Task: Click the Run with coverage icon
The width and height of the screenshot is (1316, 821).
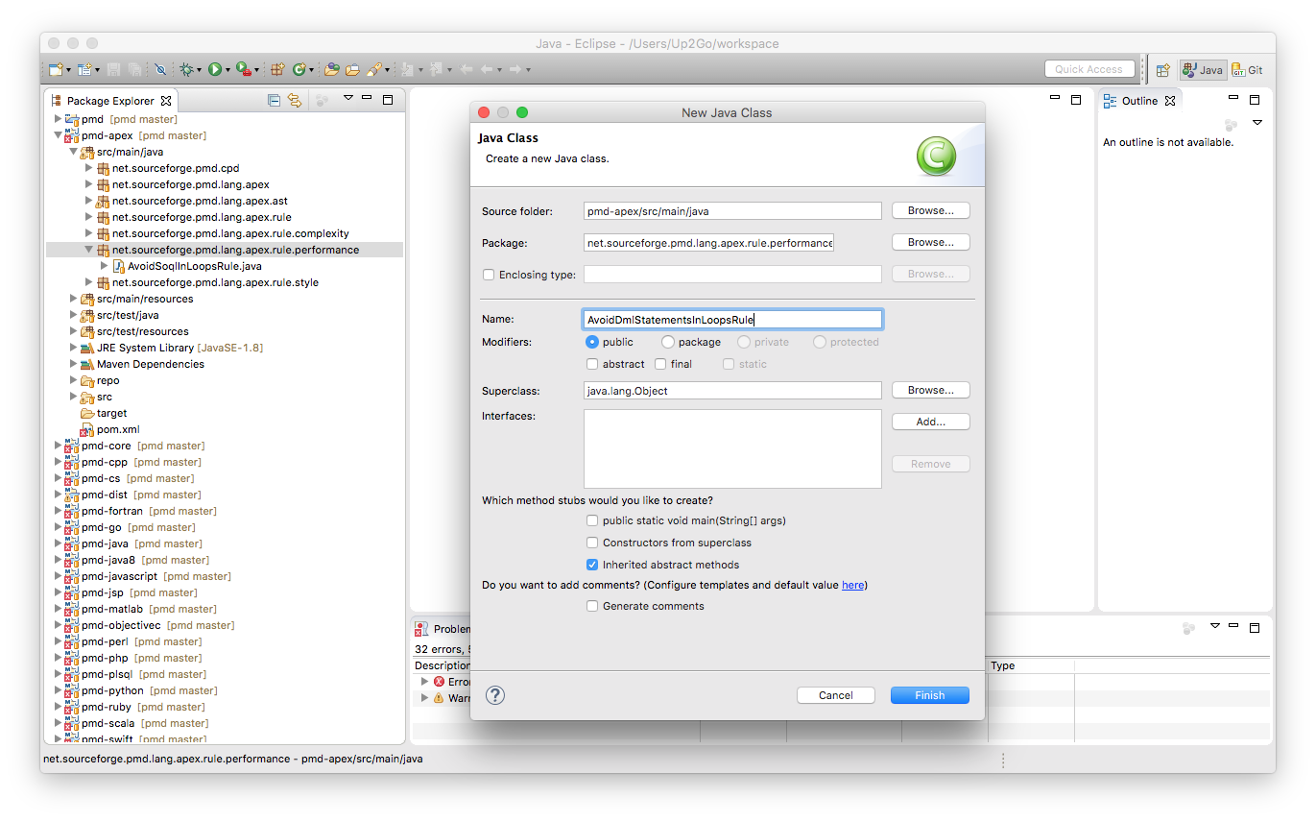Action: coord(244,69)
